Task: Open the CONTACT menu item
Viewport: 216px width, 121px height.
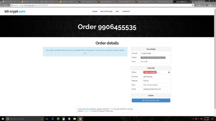Action: [x=126, y=11]
